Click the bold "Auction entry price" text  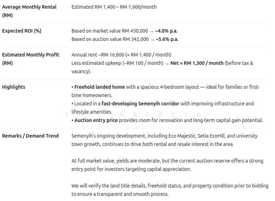click(x=96, y=120)
